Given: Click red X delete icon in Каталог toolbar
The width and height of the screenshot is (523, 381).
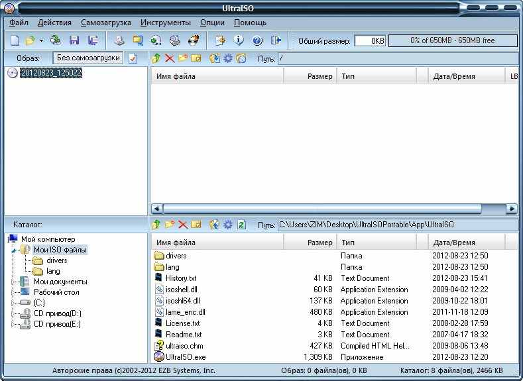Looking at the screenshot, I should point(183,225).
